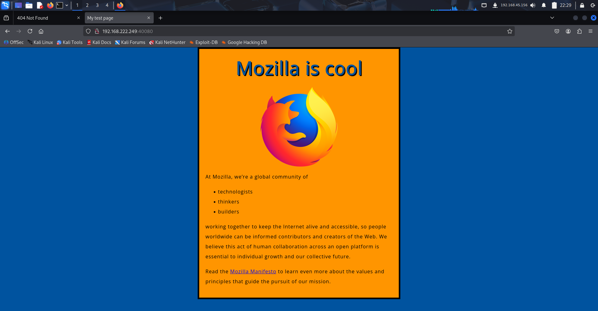Screen dimensions: 598x311
Task: Click the technologists list item
Action: pos(235,192)
